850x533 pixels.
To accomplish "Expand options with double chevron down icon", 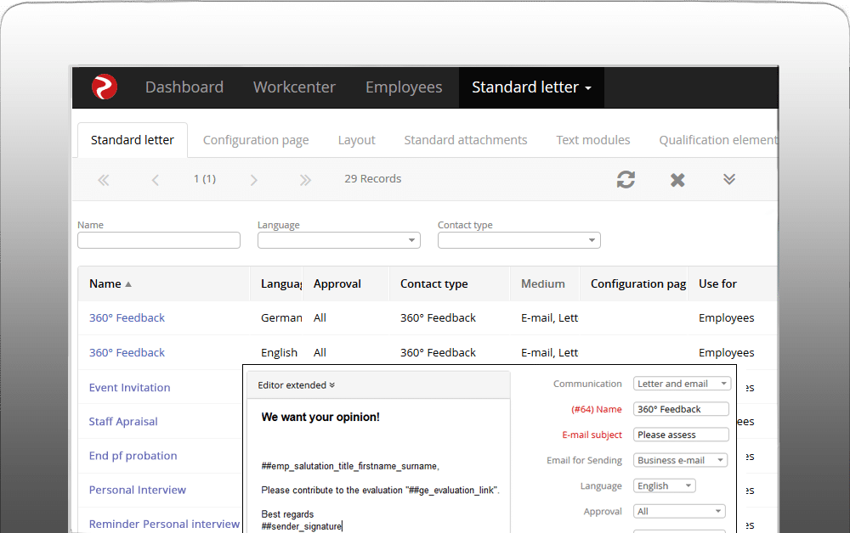I will (x=729, y=179).
